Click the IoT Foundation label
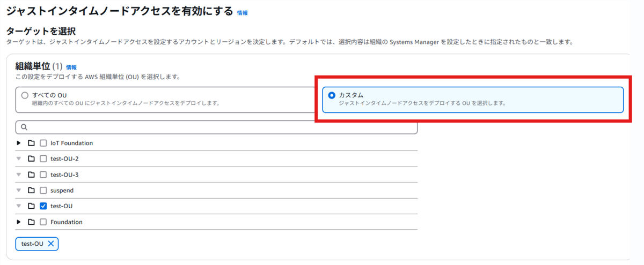Image resolution: width=644 pixels, height=265 pixels. [71, 143]
